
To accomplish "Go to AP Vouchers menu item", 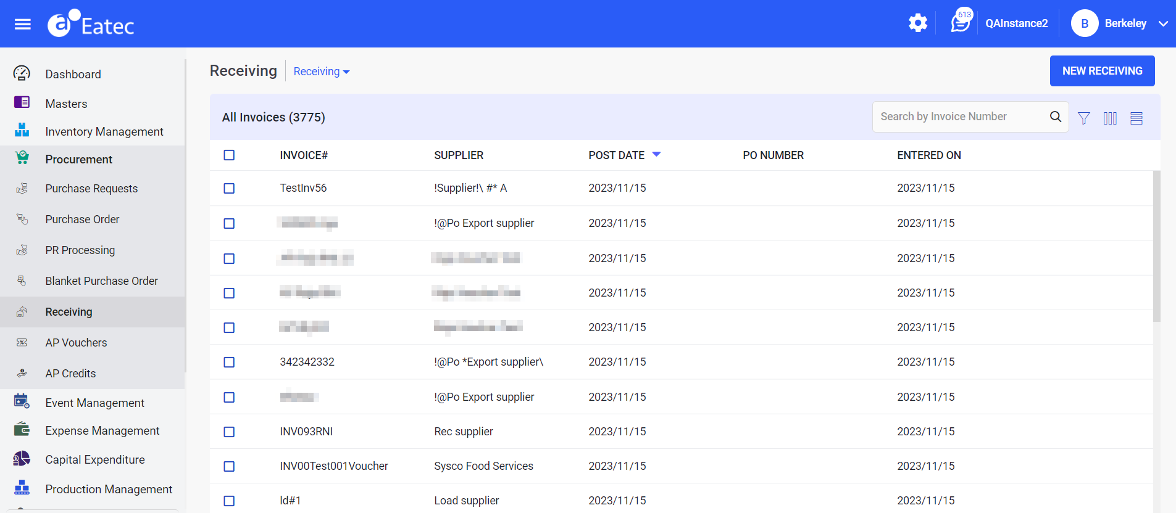I will 76,343.
